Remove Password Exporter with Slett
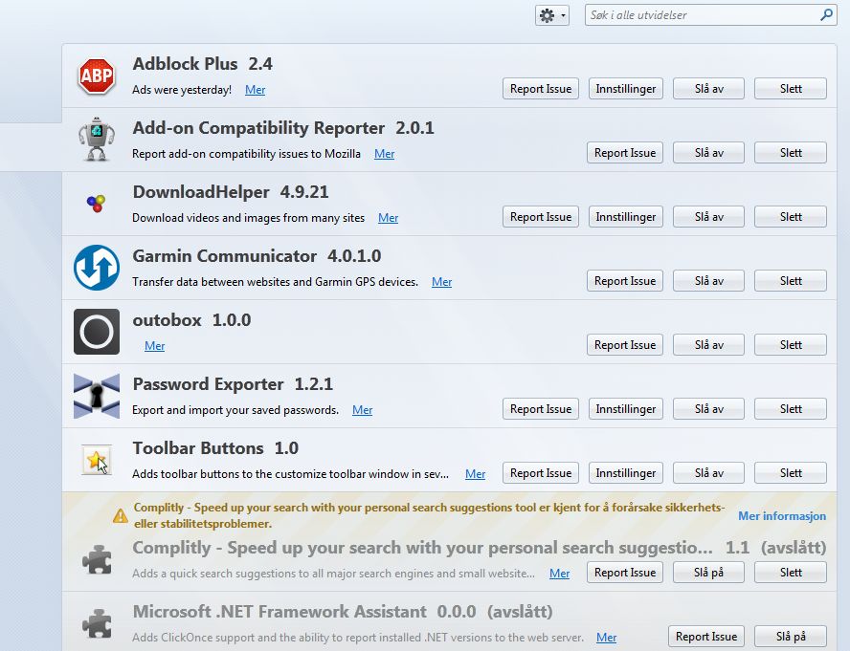The image size is (850, 651). 791,409
